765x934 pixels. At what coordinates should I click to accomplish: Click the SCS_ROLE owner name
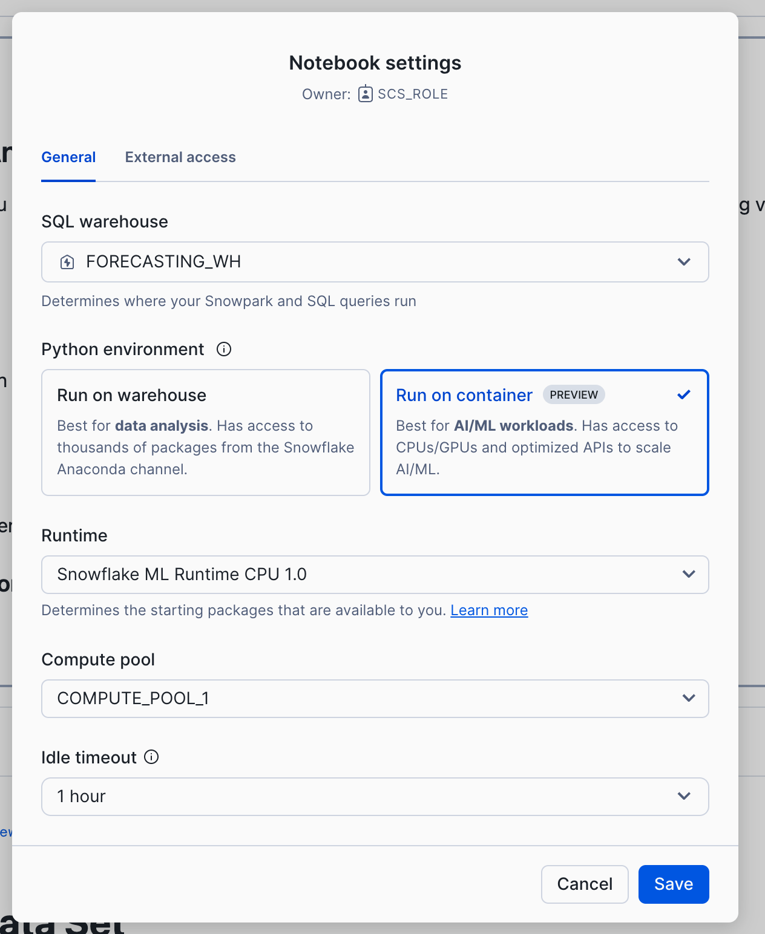pos(413,94)
